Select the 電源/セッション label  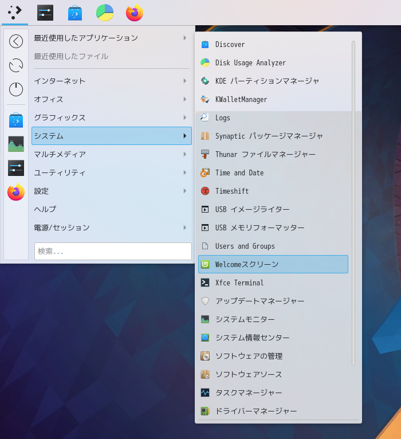(61, 228)
